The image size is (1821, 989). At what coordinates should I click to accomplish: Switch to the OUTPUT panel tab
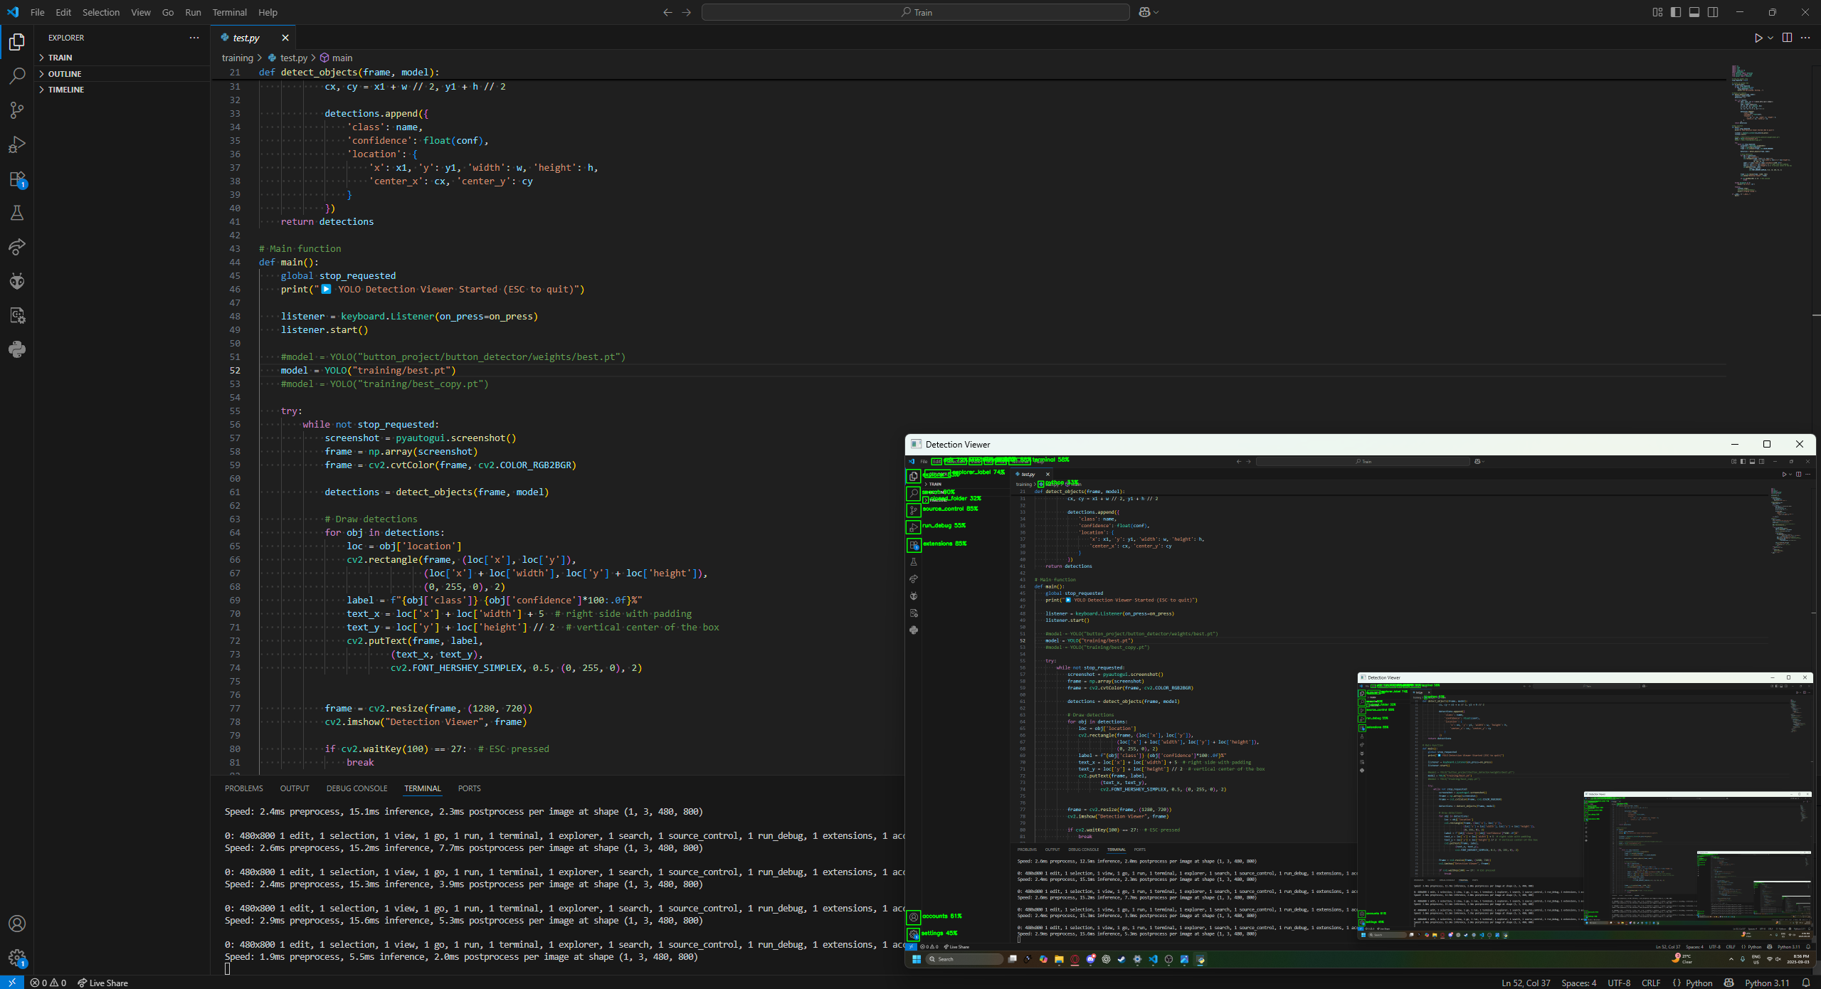coord(295,788)
